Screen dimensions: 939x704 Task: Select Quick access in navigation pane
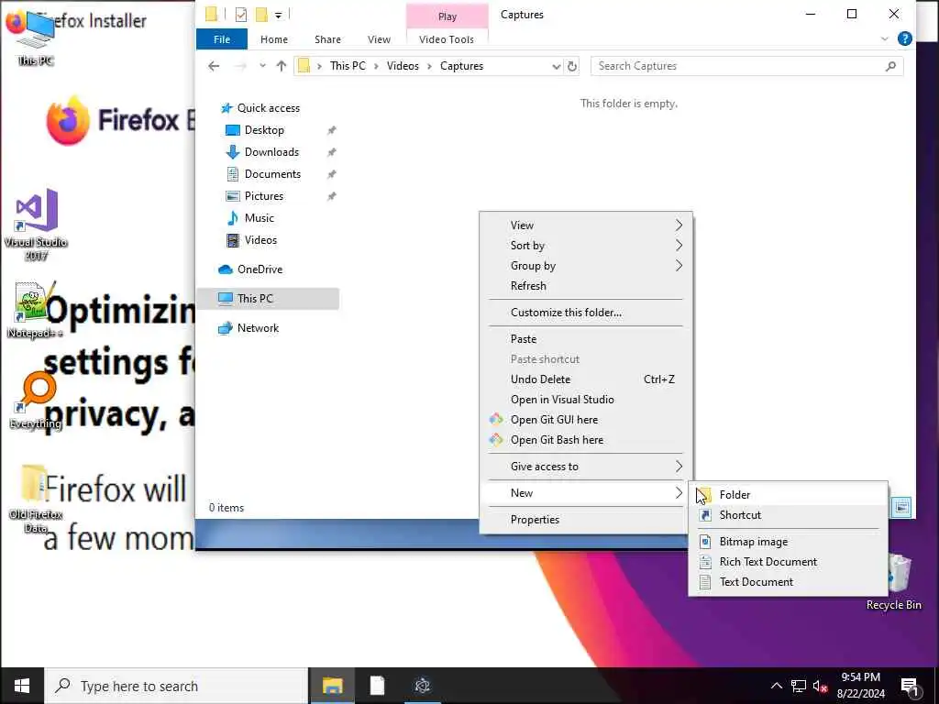click(269, 108)
